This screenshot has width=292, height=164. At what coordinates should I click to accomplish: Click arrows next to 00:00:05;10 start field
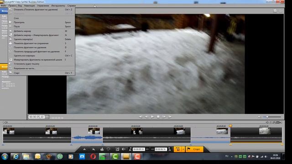147,149
